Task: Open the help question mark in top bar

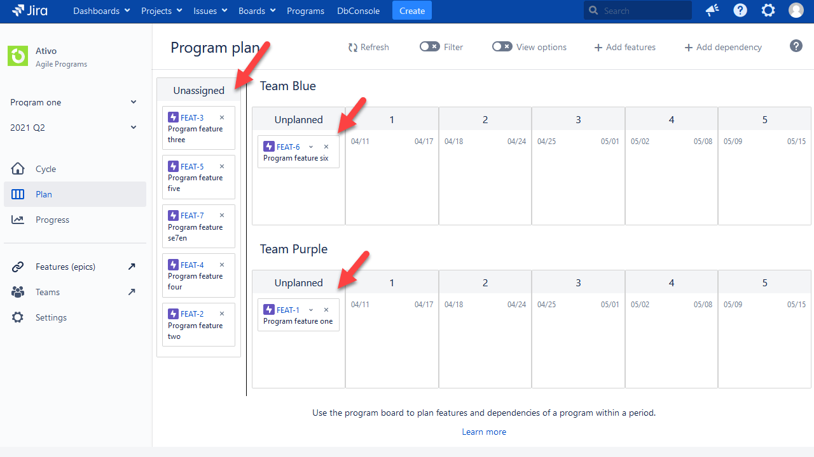Action: point(740,10)
